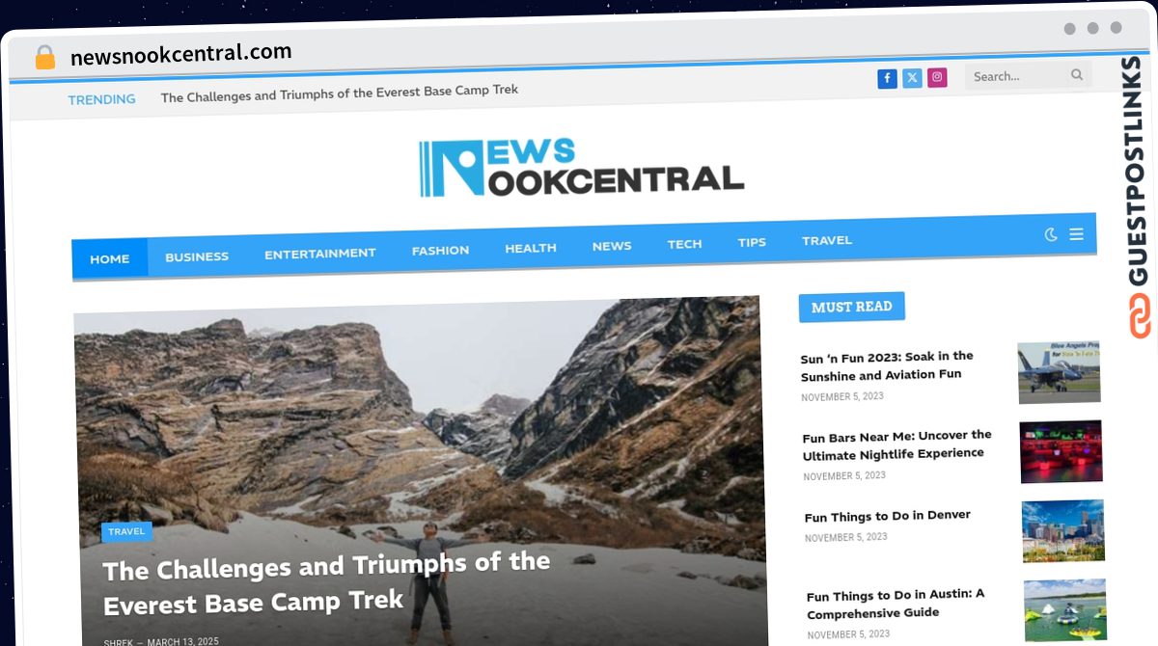Open the Instagram social icon
Viewport: 1158px width, 646px height.
tap(937, 78)
